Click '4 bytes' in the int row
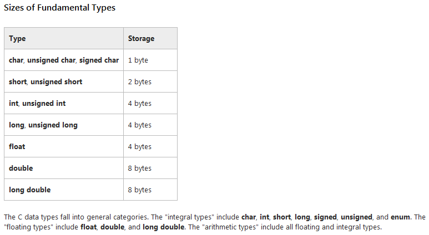Image resolution: width=429 pixels, height=235 pixels. coord(150,103)
